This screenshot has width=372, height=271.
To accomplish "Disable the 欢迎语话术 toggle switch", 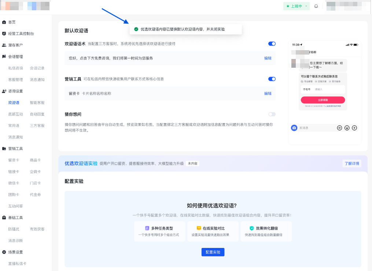I will point(271,43).
